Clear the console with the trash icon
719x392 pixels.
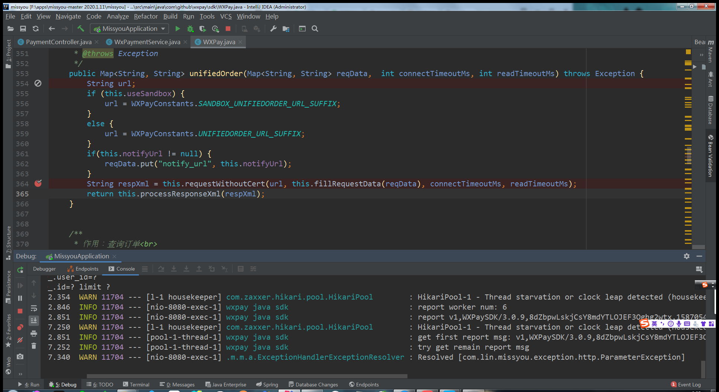pos(34,346)
